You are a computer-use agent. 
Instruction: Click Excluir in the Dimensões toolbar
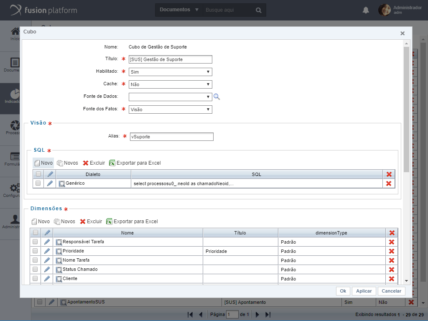click(x=91, y=222)
